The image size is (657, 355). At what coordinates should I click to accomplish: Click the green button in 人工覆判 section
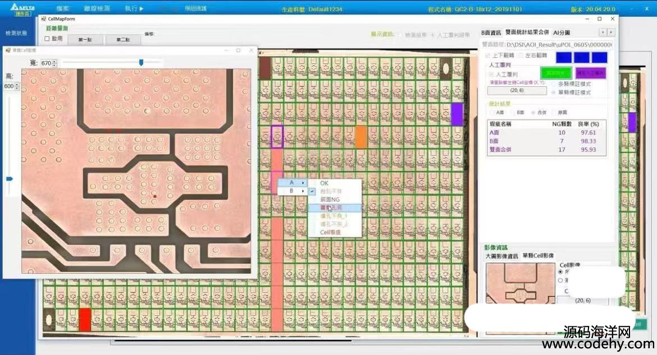pos(556,73)
